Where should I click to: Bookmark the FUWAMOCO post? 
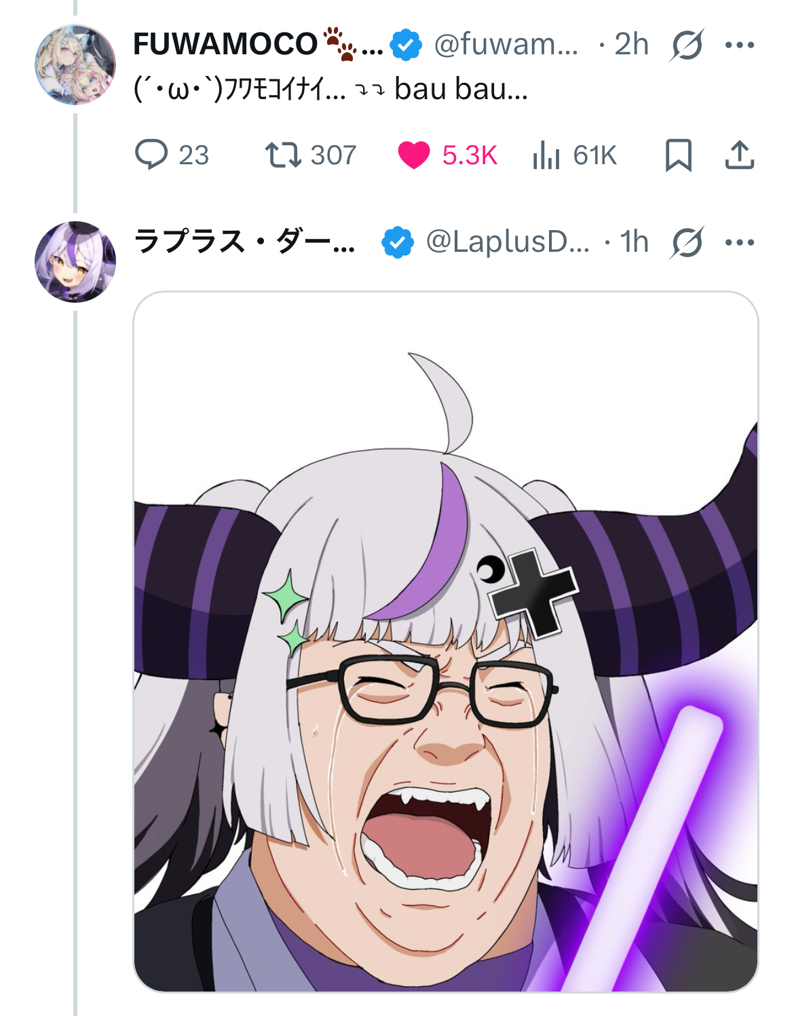tap(678, 155)
